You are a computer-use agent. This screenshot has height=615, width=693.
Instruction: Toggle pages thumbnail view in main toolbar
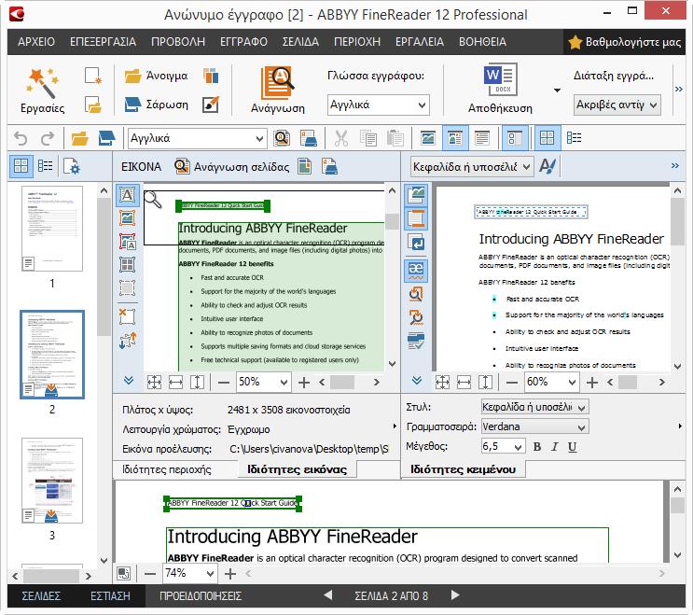pos(547,138)
